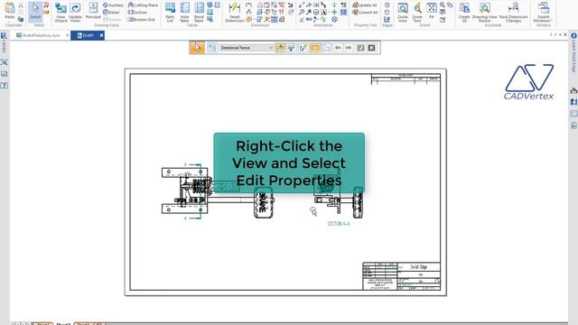
Task: Click the view properties icon on command bar
Action: pyautogui.click(x=212, y=48)
